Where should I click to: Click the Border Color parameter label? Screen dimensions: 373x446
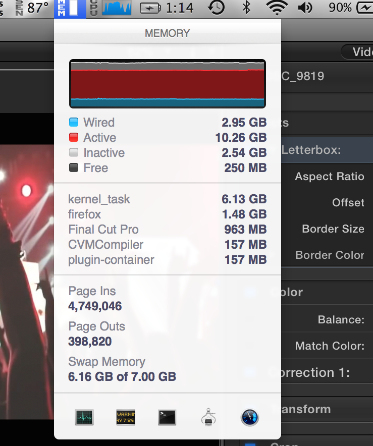[330, 255]
